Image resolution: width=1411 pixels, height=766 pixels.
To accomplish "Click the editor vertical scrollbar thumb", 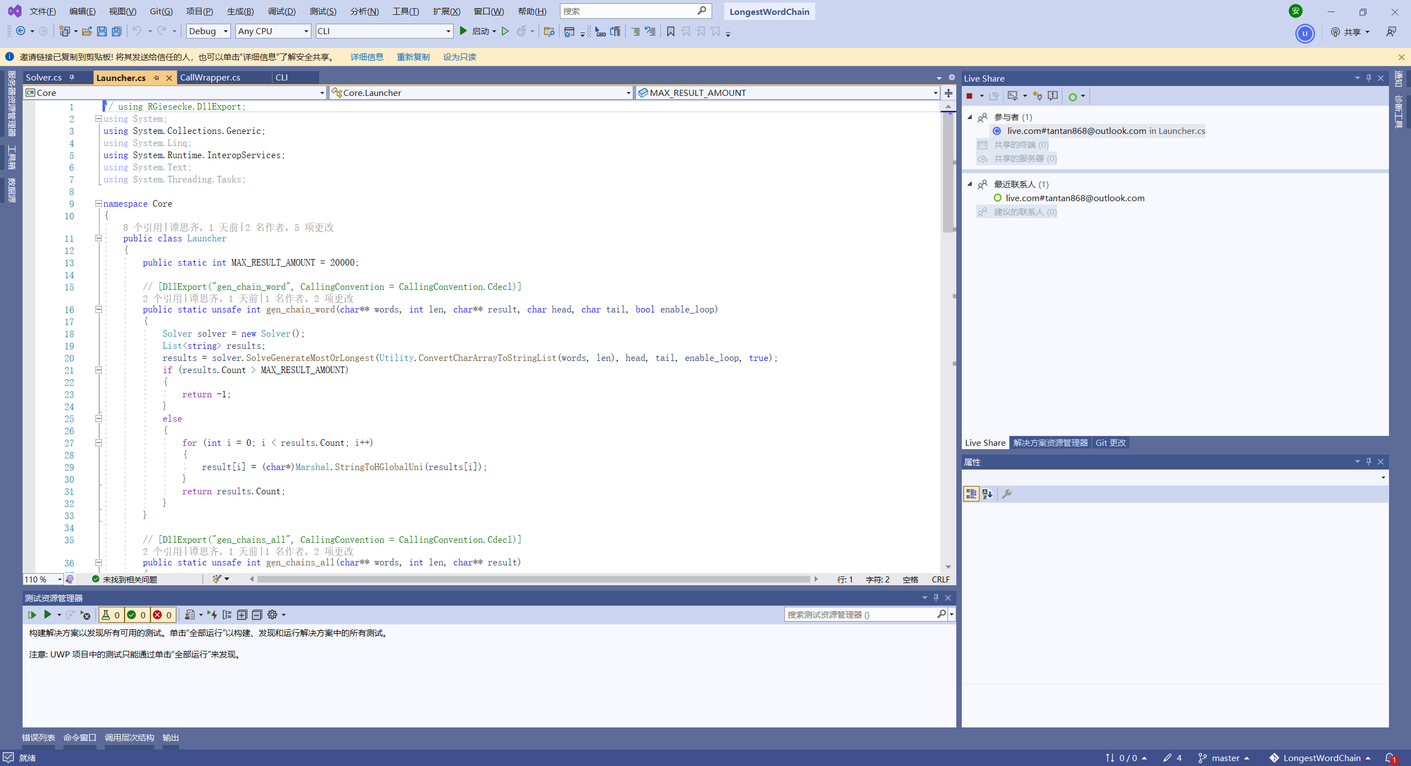I will click(948, 172).
